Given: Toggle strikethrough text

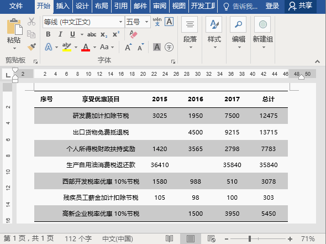Looking at the screenshot, I should point(92,34).
